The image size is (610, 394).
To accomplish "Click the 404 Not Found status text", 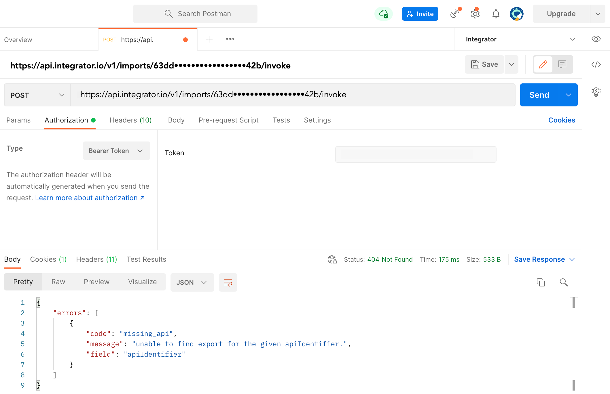I will pyautogui.click(x=390, y=259).
